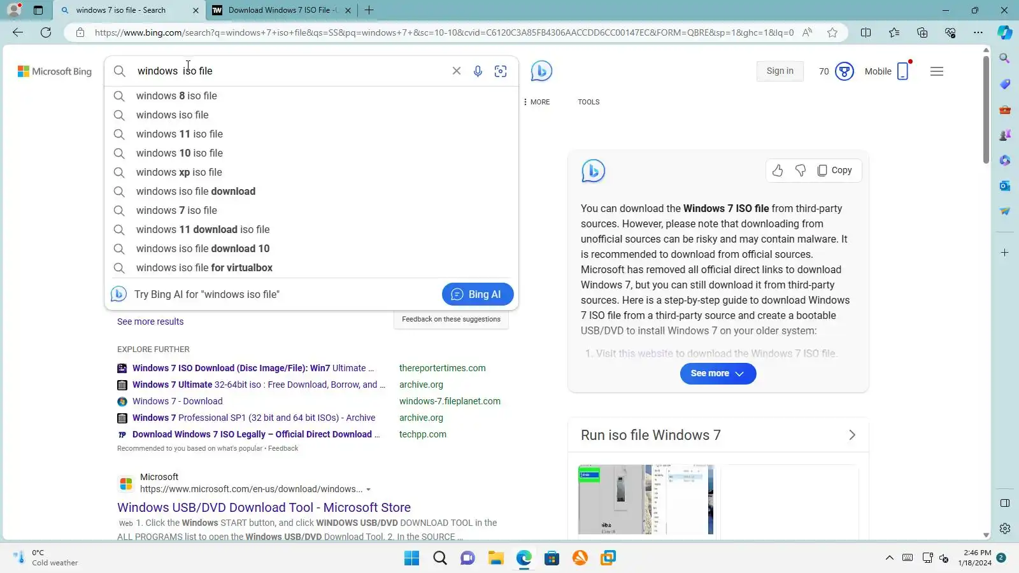Screen dimensions: 1019x573
Task: Expand Run iso file Windows 7 chevron
Action: pos(852,435)
